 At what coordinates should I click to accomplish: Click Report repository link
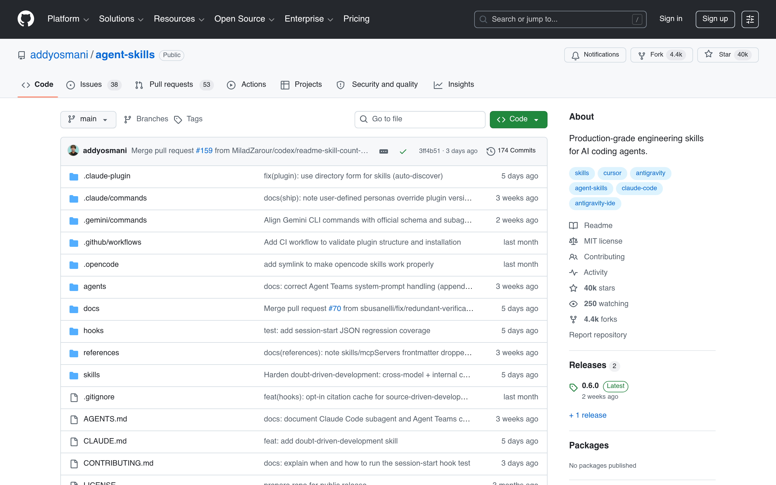598,335
